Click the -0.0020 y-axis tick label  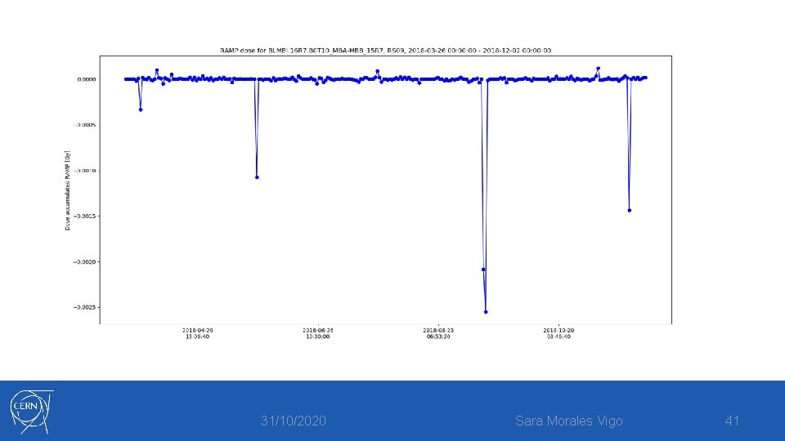coord(84,262)
